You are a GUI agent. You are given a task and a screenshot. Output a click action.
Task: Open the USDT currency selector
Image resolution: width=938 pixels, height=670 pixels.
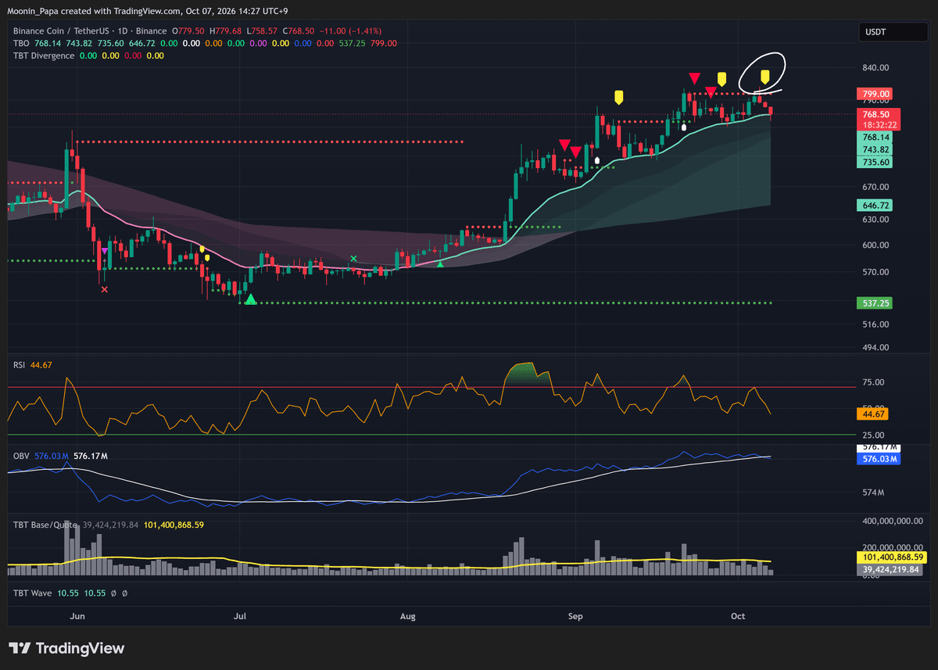tap(875, 32)
